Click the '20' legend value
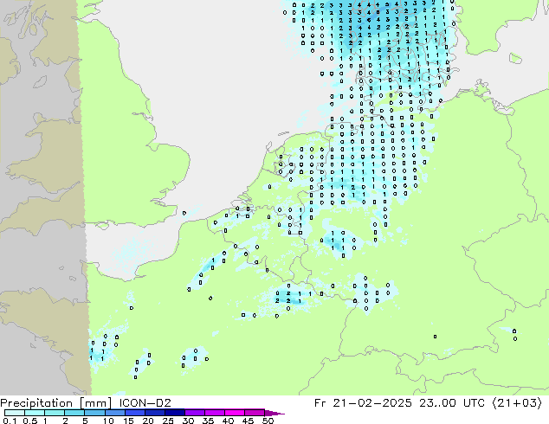The image size is (549, 424). point(148,421)
